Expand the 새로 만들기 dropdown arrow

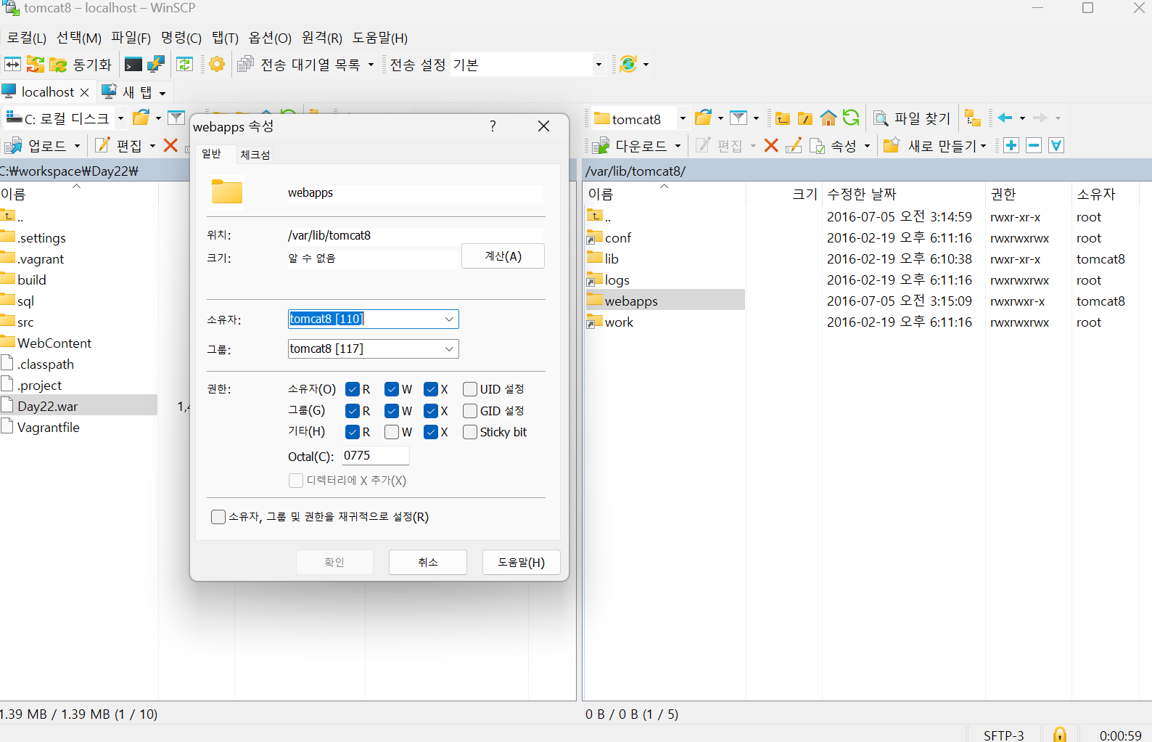(983, 146)
